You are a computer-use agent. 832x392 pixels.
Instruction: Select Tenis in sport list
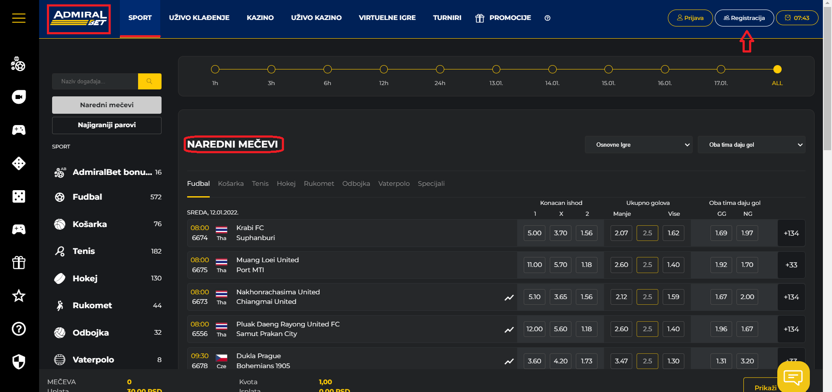(x=107, y=251)
